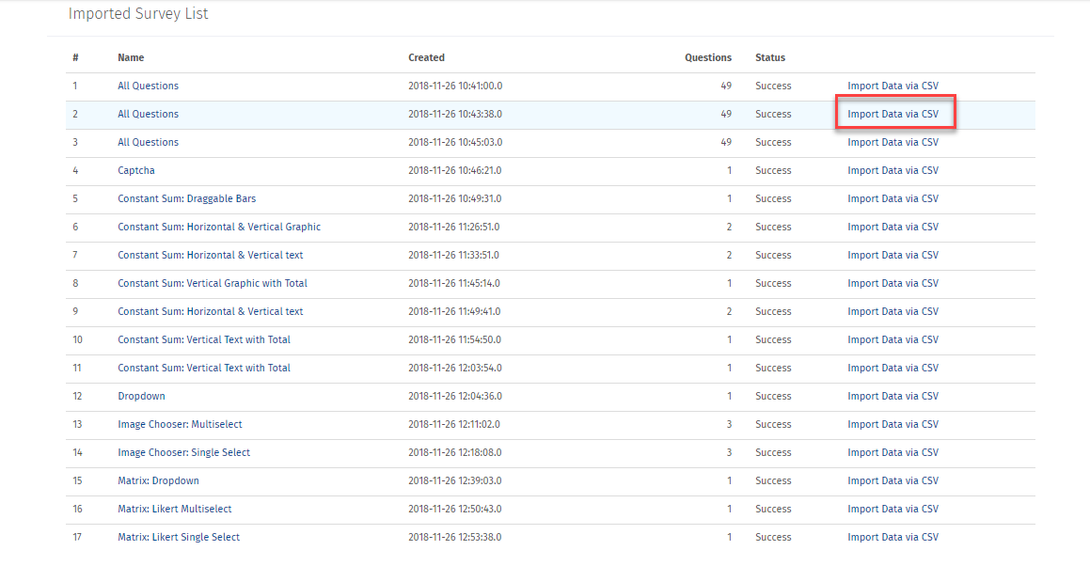Click the Created column header
Image resolution: width=1090 pixels, height=566 pixels.
426,57
